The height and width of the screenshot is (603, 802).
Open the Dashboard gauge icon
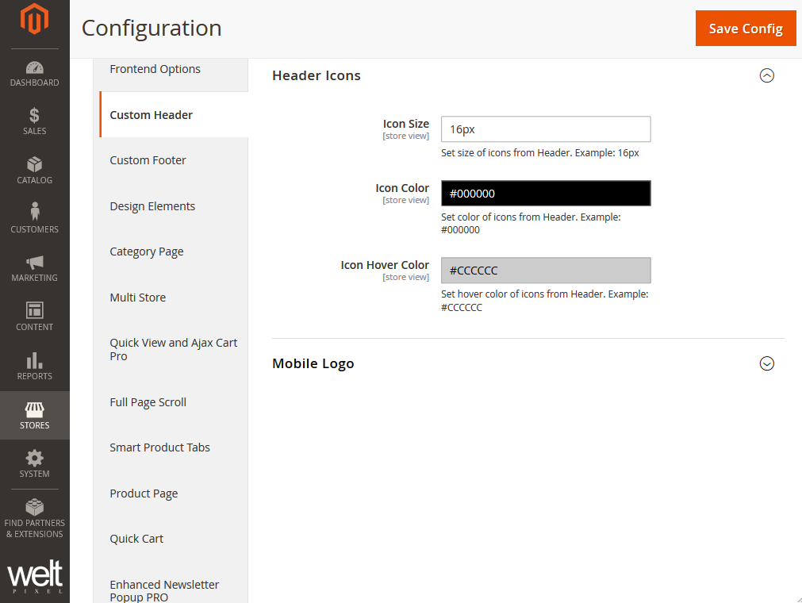tap(34, 68)
